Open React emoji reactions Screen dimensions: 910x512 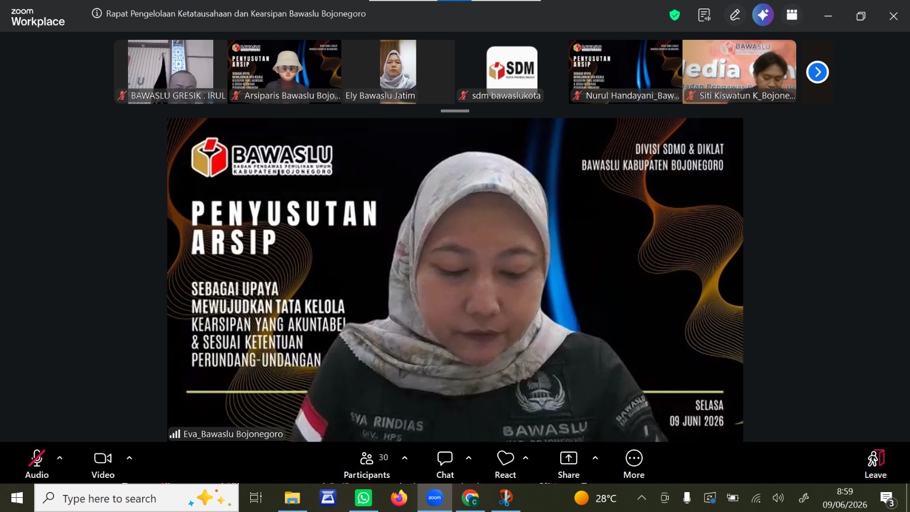pyautogui.click(x=505, y=464)
